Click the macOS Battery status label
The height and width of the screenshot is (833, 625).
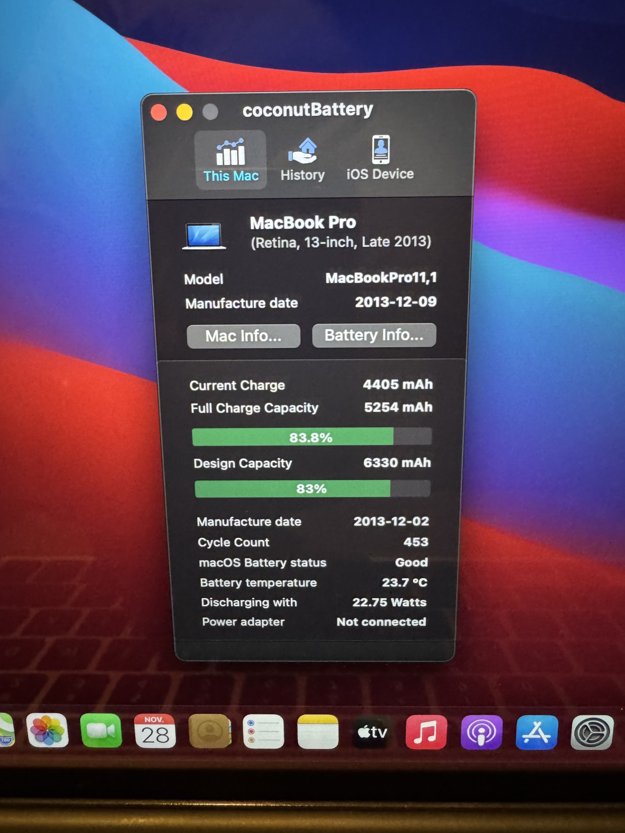263,563
